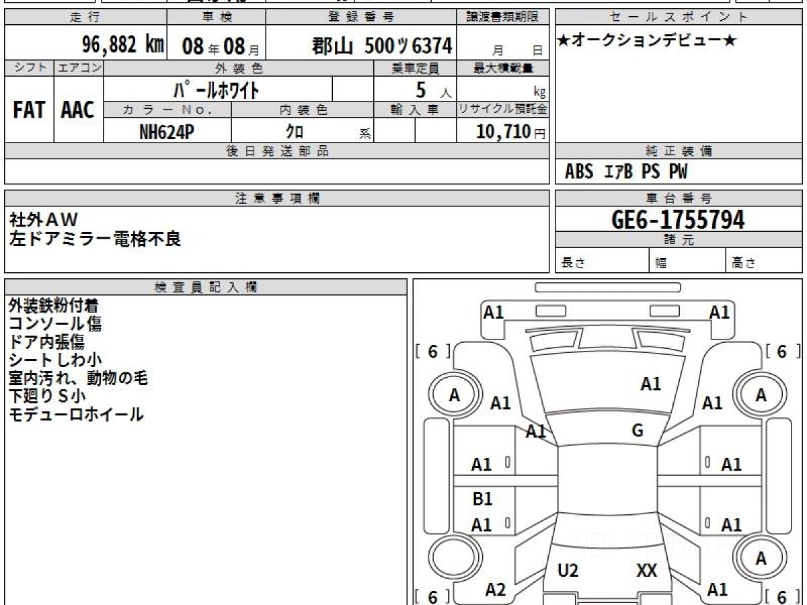Click inspector note "シートしわ小"

pyautogui.click(x=55, y=360)
